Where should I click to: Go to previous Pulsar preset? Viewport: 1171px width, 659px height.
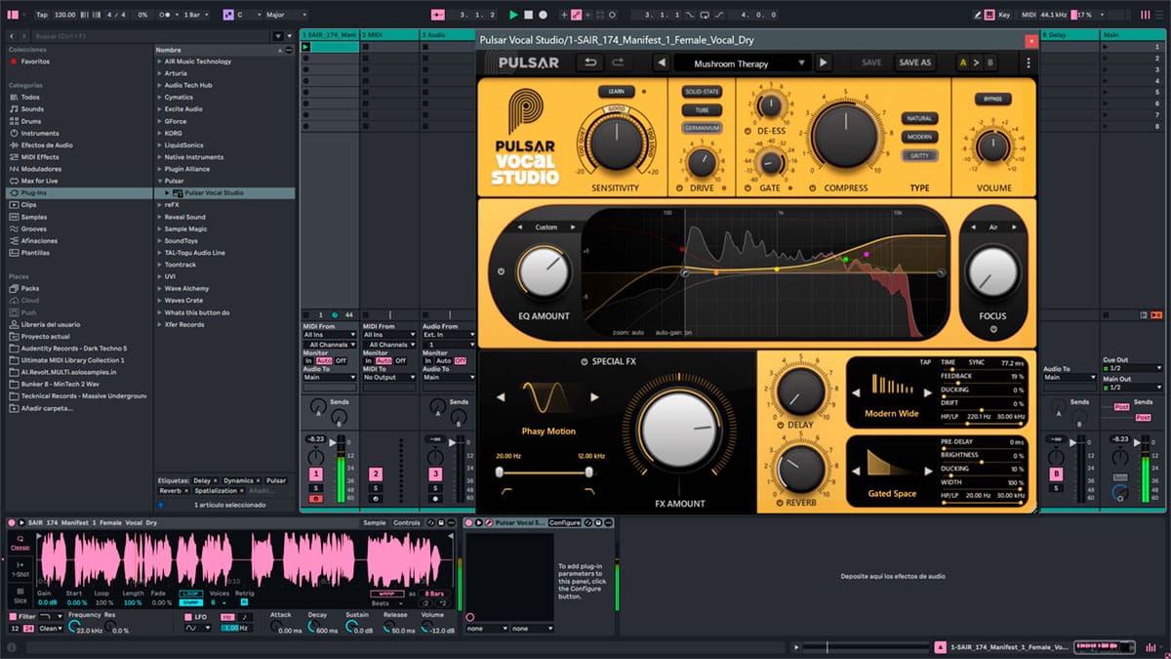661,62
